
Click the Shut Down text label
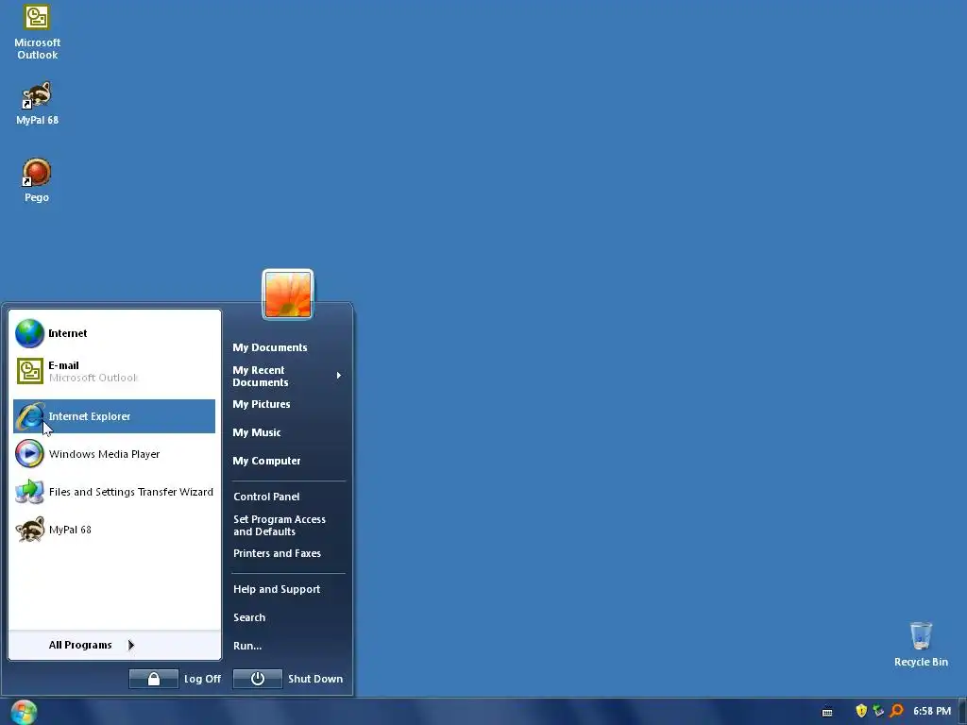[x=315, y=679]
